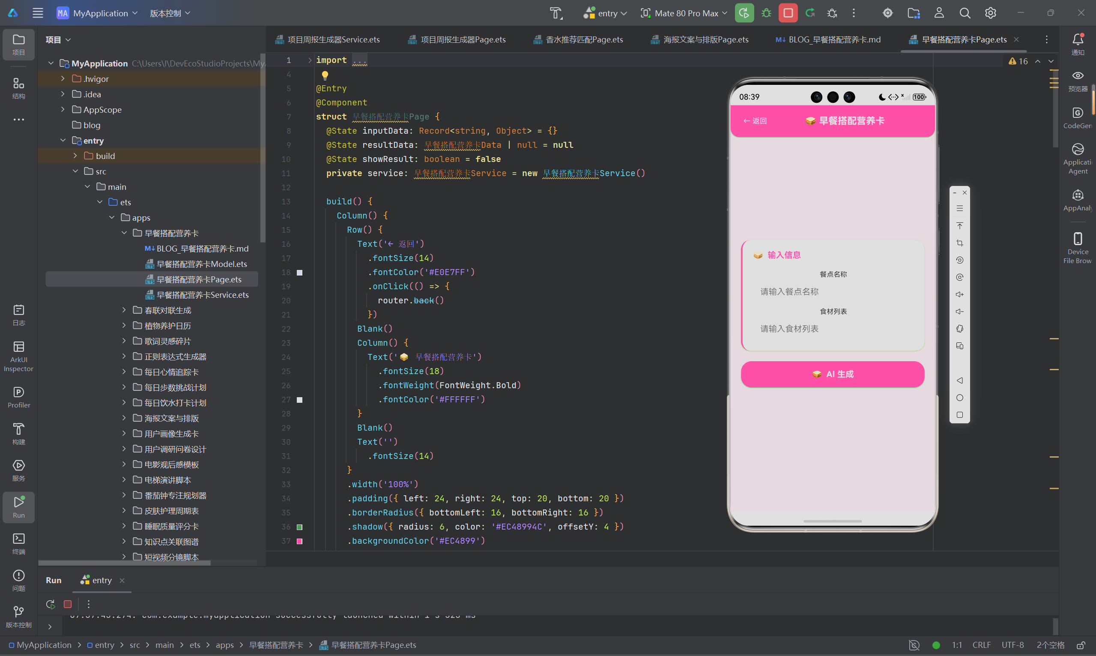The image size is (1096, 656).
Task: Click the color swatch on line 37 gutter
Action: pos(299,541)
